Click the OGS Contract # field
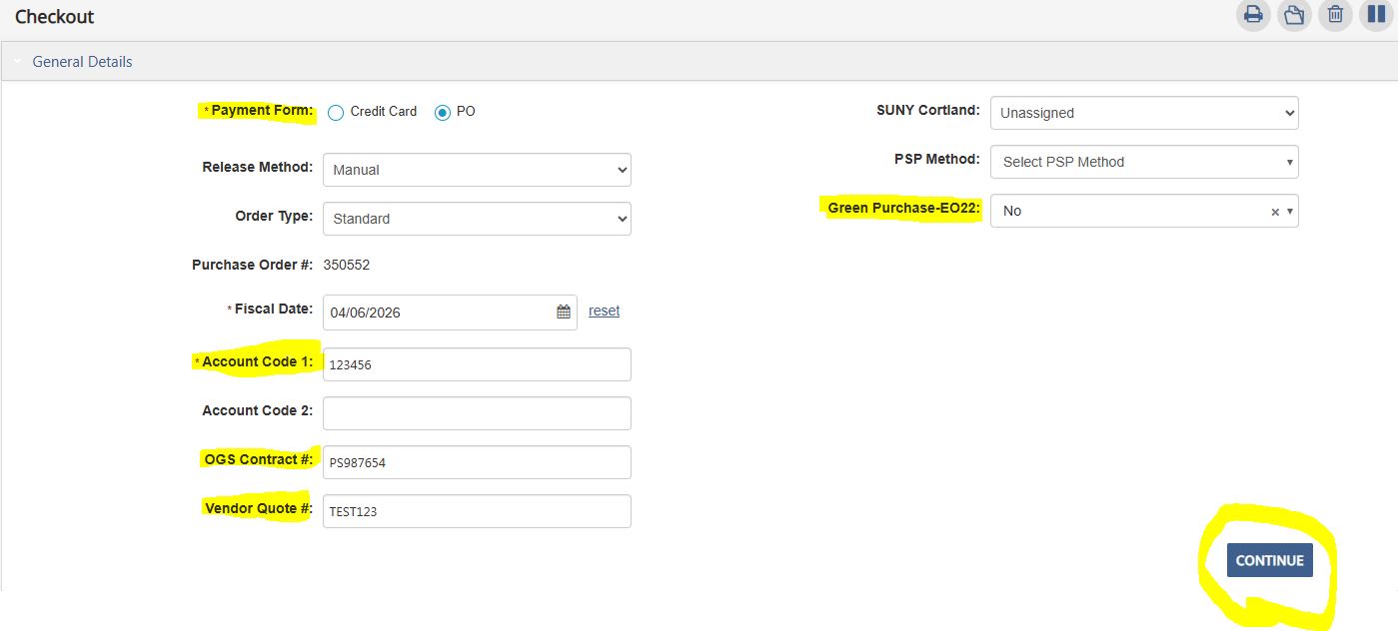The image size is (1398, 631). (x=477, y=461)
